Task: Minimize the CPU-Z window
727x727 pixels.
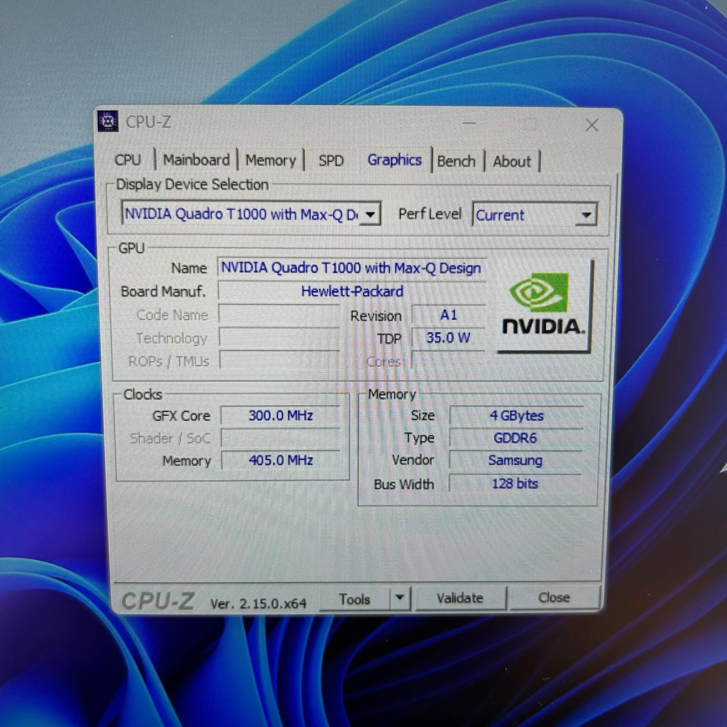Action: click(469, 123)
